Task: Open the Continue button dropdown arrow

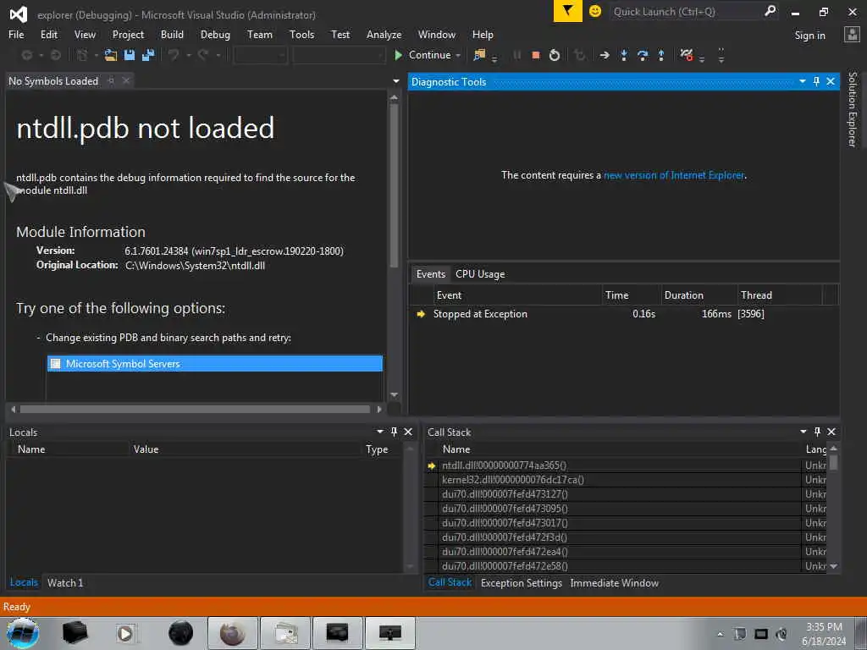Action: pyautogui.click(x=458, y=55)
